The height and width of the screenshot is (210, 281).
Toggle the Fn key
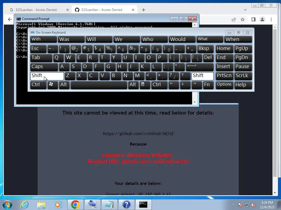click(208, 85)
